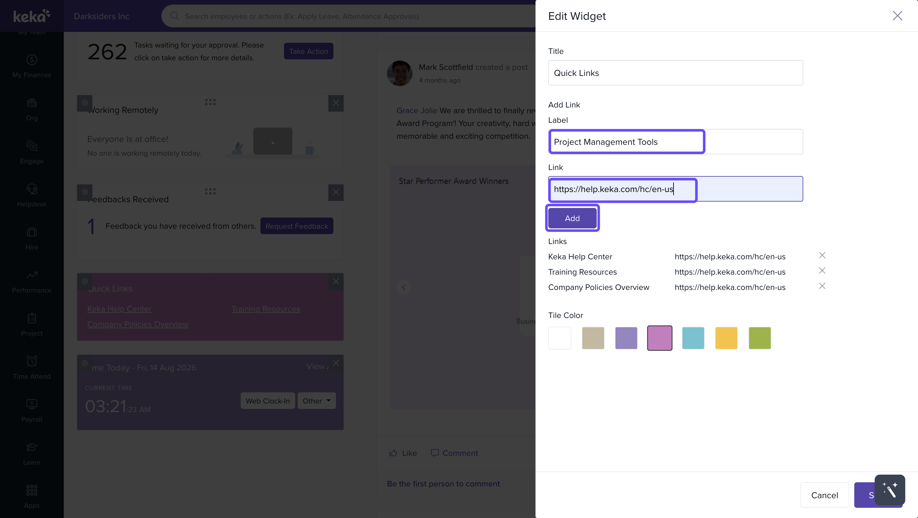Remove the Feedbacks Received widget
918x518 pixels.
click(x=336, y=192)
